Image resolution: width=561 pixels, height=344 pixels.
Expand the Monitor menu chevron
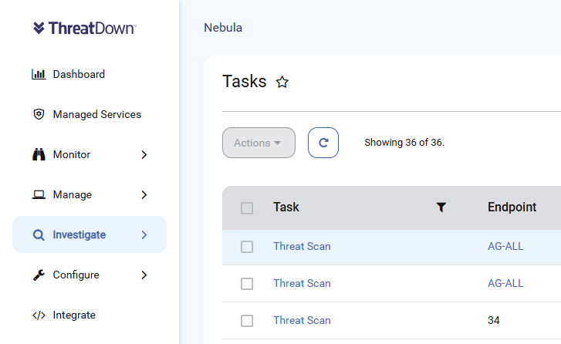(144, 154)
